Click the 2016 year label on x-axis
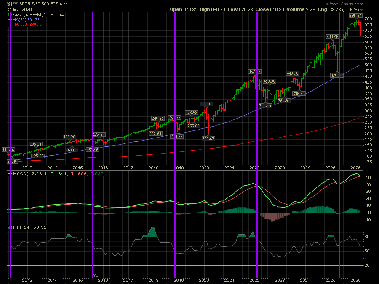Image resolution: width=379 pixels, height=284 pixels. pos(103,280)
